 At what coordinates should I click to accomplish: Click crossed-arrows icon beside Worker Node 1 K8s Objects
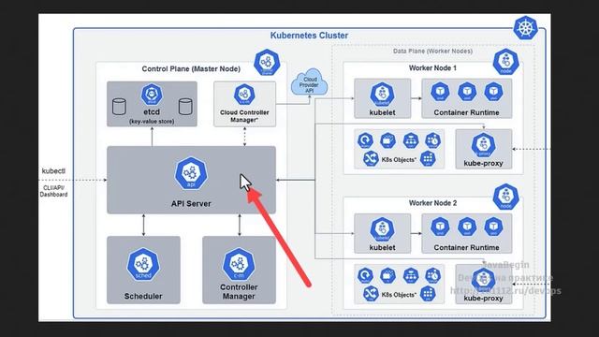point(371,158)
